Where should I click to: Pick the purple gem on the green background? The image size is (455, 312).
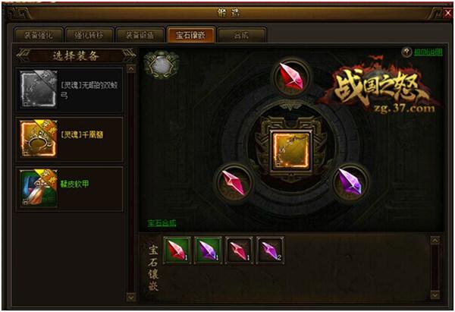[x=208, y=250]
